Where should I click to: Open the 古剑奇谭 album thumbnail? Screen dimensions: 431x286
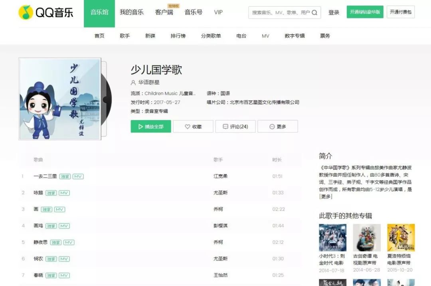(367, 237)
